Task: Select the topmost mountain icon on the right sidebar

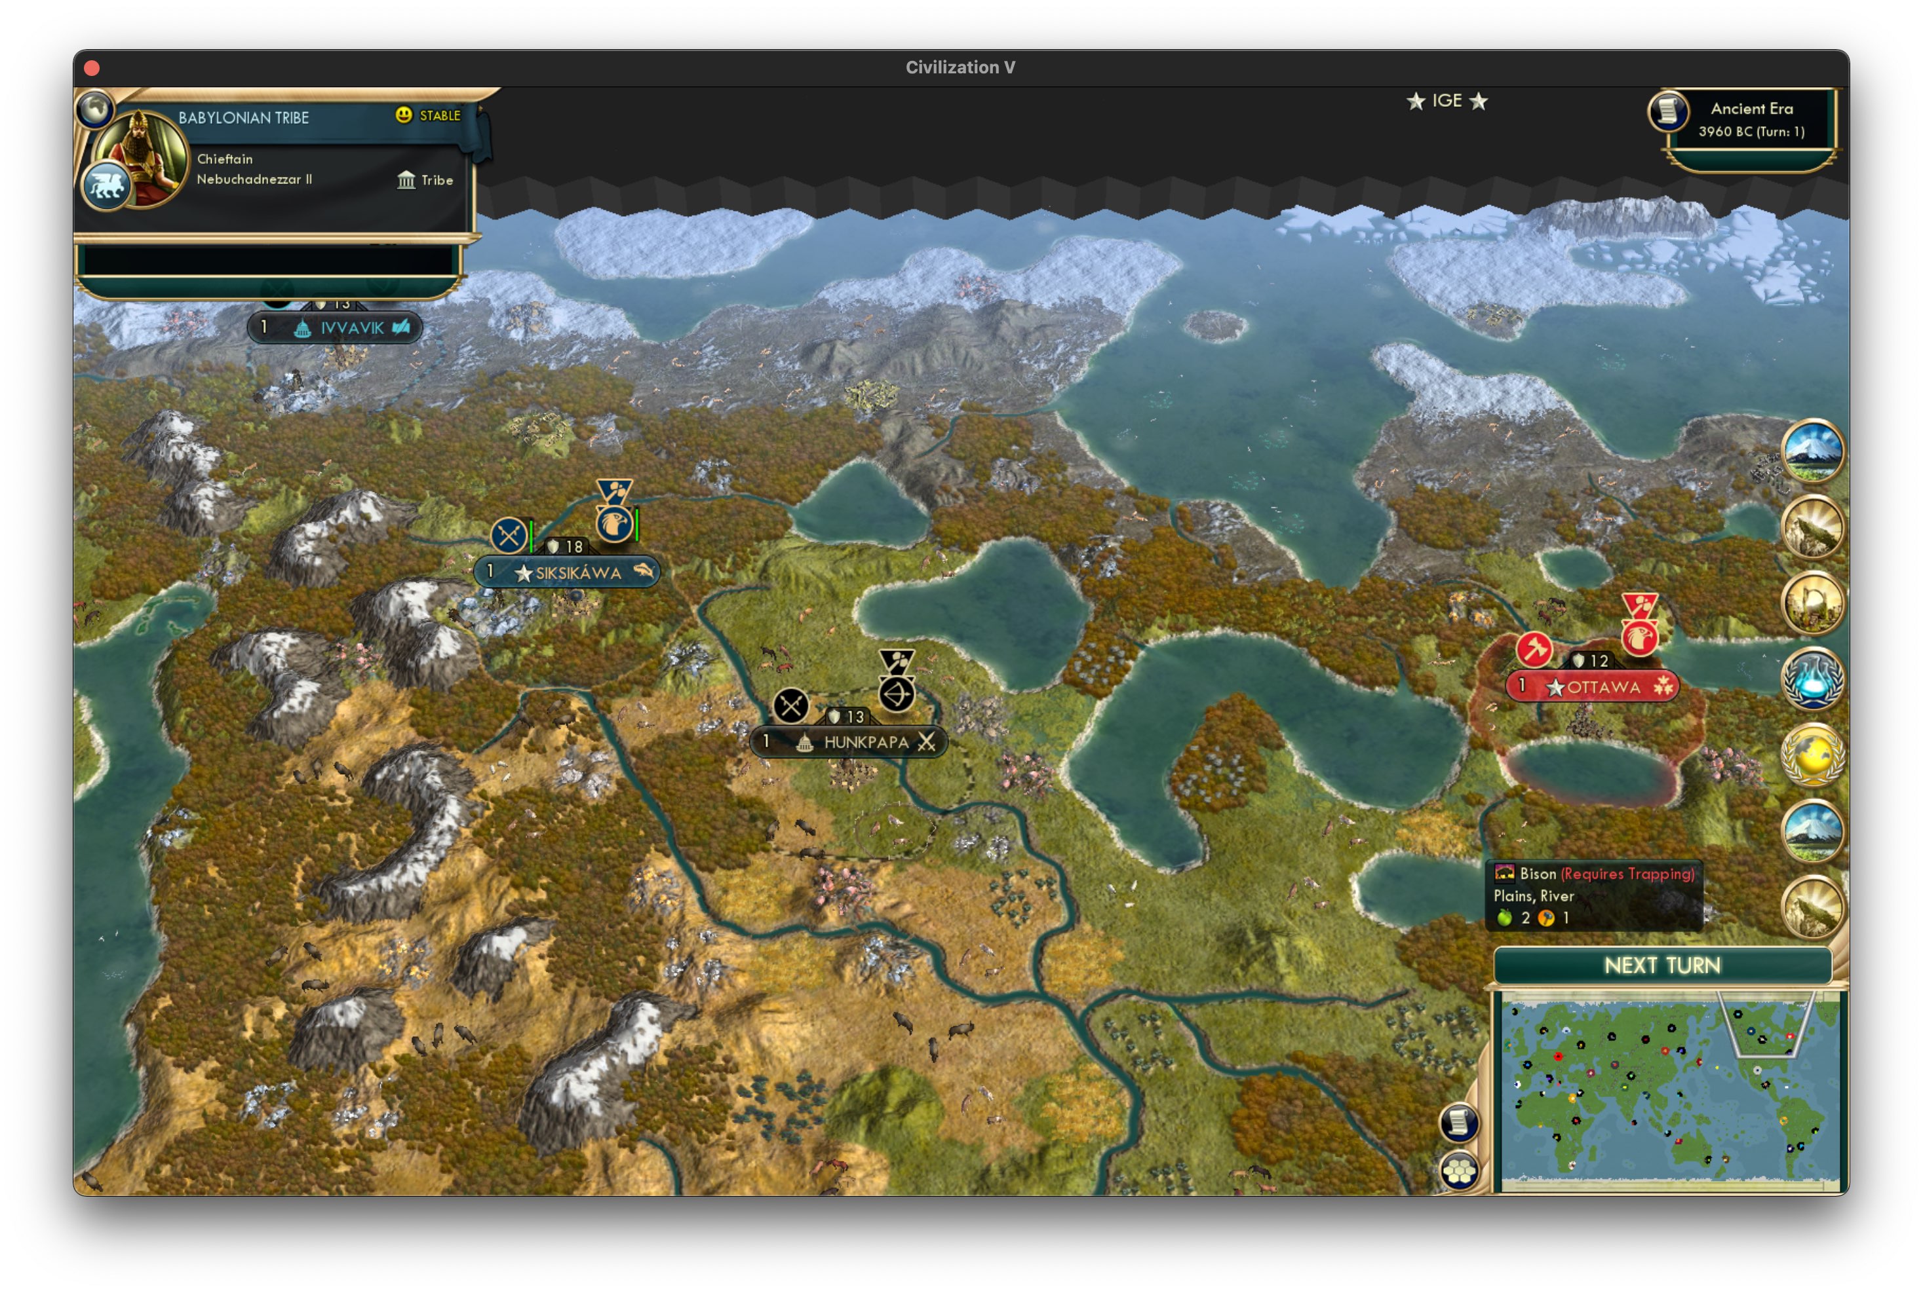Action: [1814, 451]
